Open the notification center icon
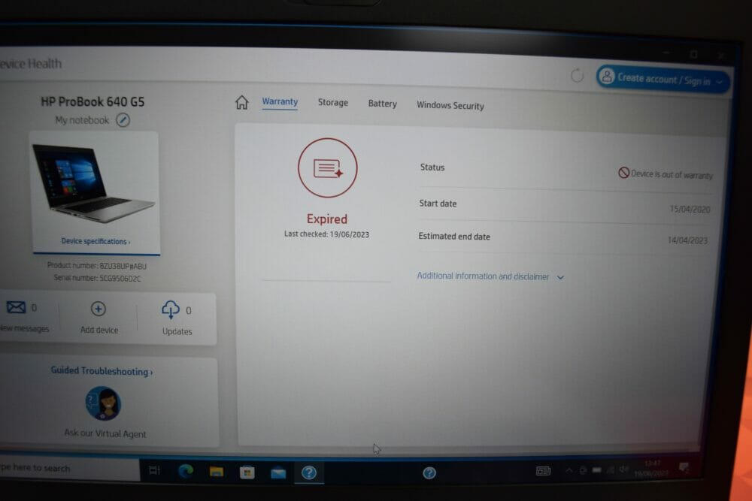 click(684, 467)
